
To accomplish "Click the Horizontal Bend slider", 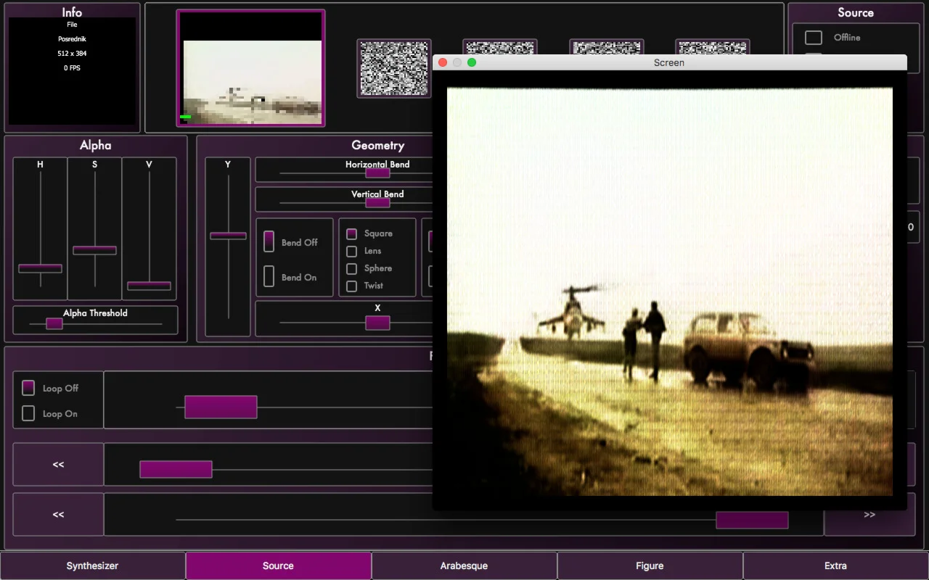I will pyautogui.click(x=377, y=173).
